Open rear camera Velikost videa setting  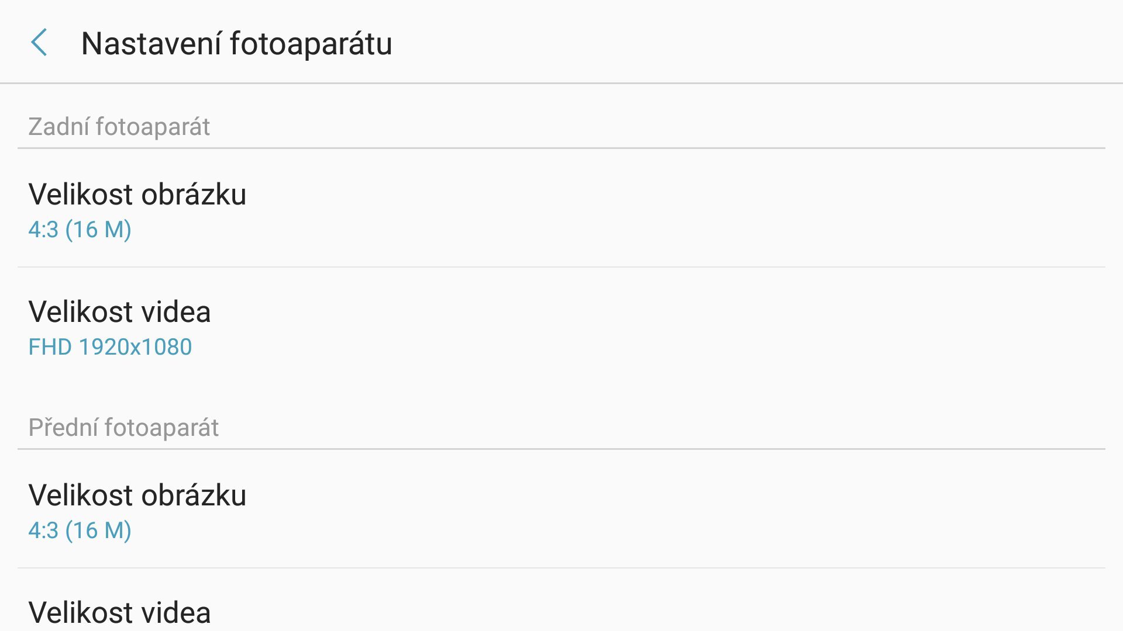(x=119, y=311)
